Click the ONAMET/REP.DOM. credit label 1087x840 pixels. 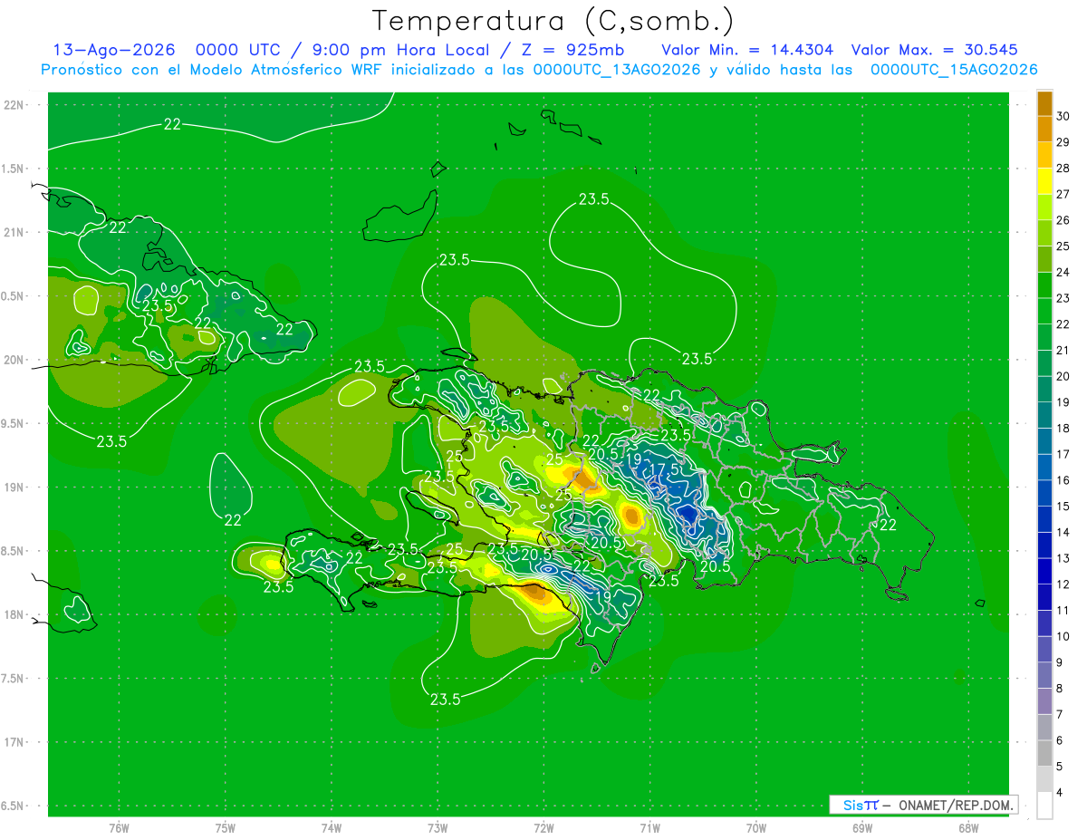pyautogui.click(x=957, y=805)
